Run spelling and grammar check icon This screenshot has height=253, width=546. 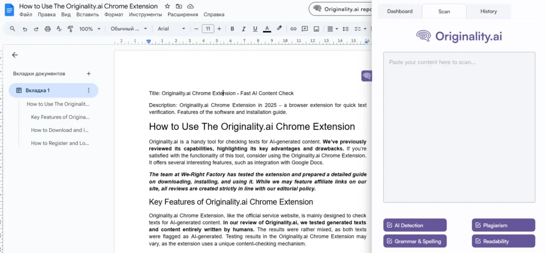(x=59, y=29)
